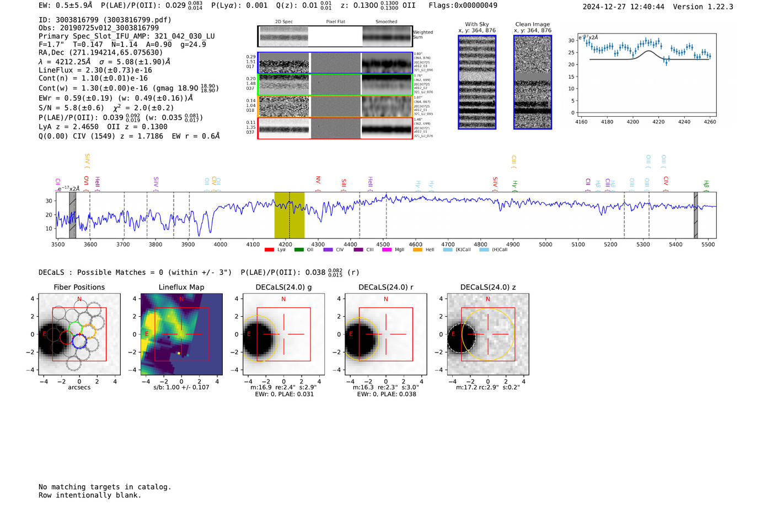Click the Clean Image strip
The height and width of the screenshot is (525, 772).
click(533, 82)
